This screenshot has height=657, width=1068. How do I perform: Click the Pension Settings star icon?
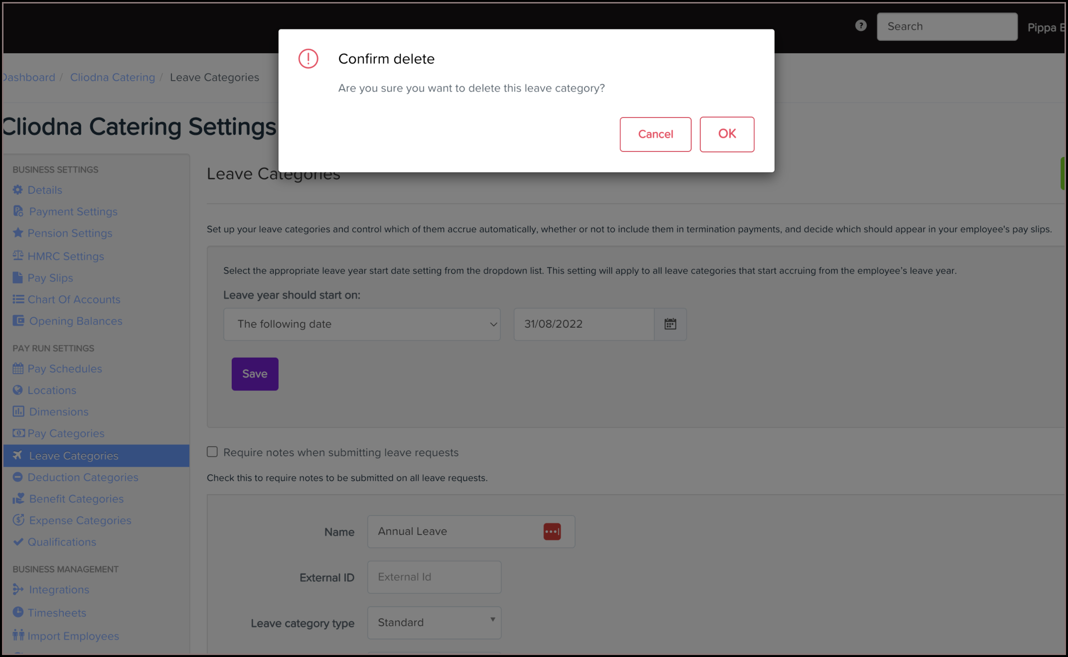point(18,233)
